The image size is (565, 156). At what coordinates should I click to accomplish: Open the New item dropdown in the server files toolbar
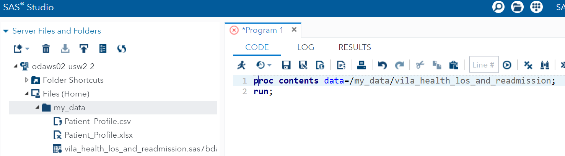click(21, 49)
